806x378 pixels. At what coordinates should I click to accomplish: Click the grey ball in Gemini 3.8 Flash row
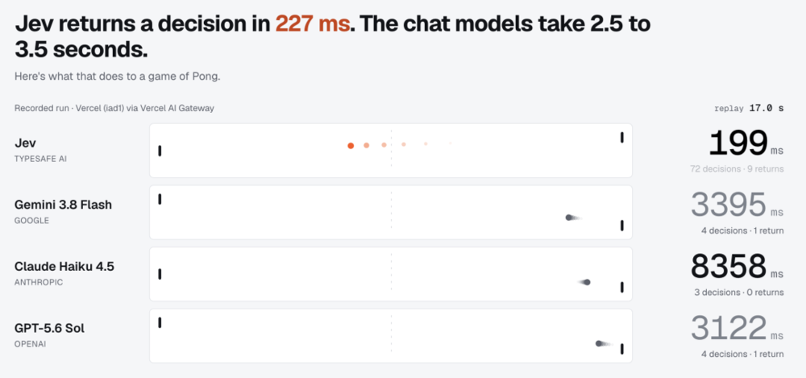tap(569, 218)
